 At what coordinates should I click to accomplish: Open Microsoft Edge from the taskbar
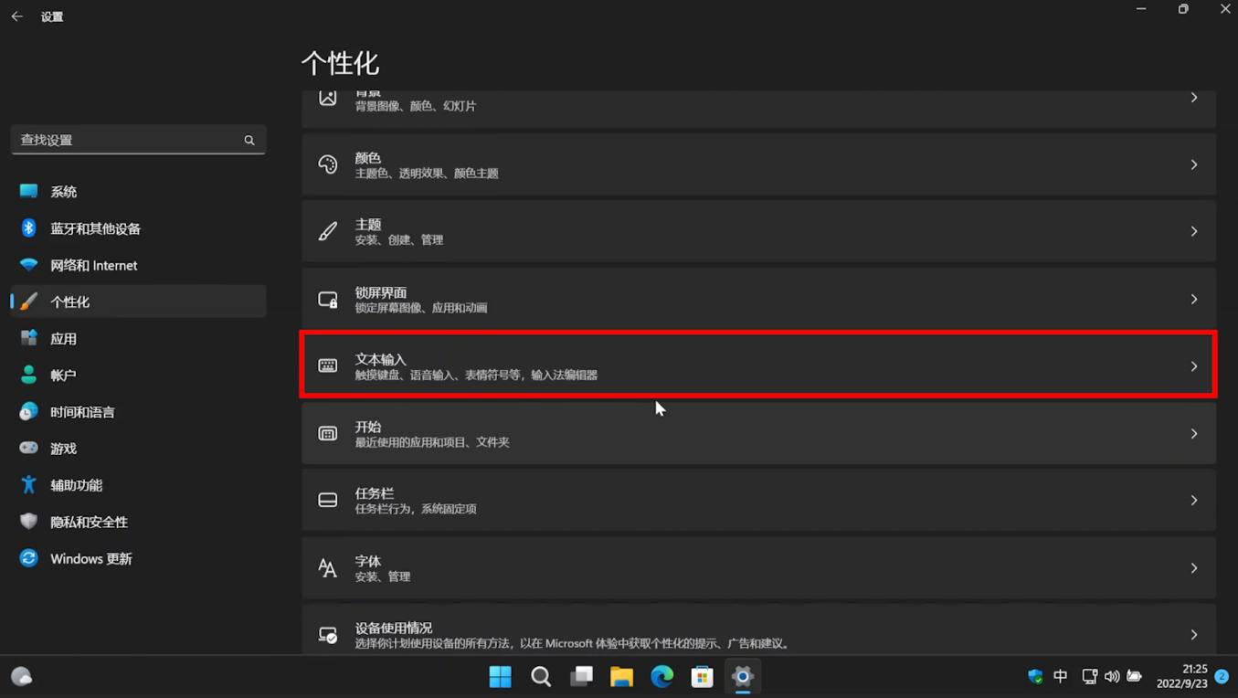pyautogui.click(x=661, y=676)
